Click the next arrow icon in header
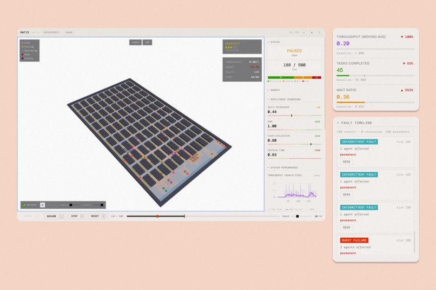This screenshot has width=436, height=290. point(320,32)
